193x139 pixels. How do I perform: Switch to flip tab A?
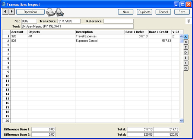pyautogui.click(x=186, y=37)
